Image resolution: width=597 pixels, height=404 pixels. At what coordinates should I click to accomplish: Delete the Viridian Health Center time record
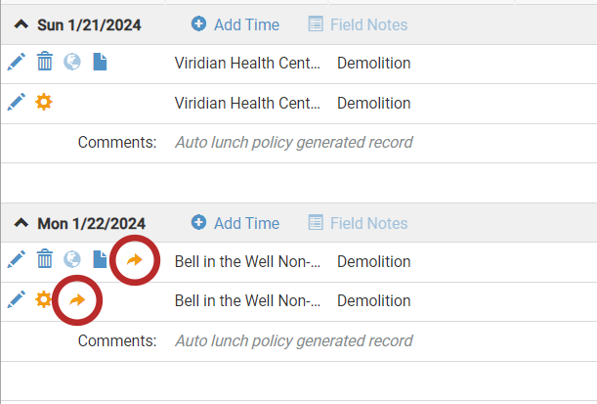click(x=45, y=62)
